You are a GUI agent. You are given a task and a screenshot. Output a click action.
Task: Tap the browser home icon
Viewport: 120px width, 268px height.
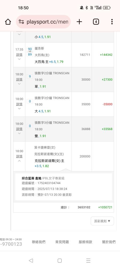[x=8, y=22]
